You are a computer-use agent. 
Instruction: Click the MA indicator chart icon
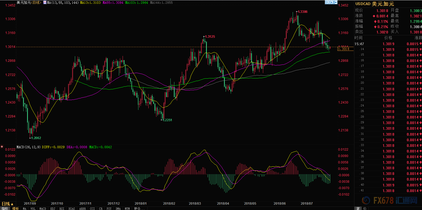point(45,2)
